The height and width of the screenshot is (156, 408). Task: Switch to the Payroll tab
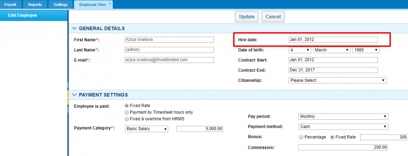10,5
